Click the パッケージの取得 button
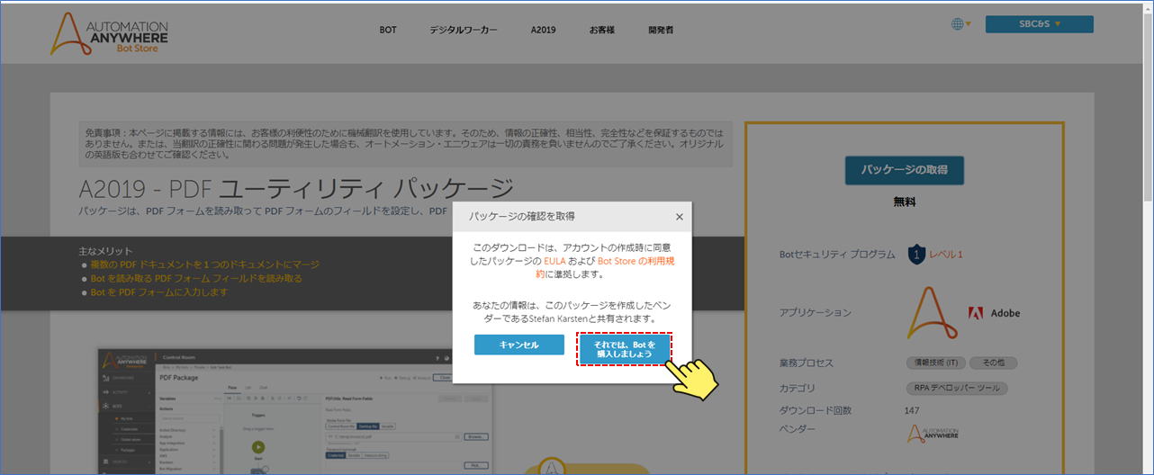 click(904, 170)
